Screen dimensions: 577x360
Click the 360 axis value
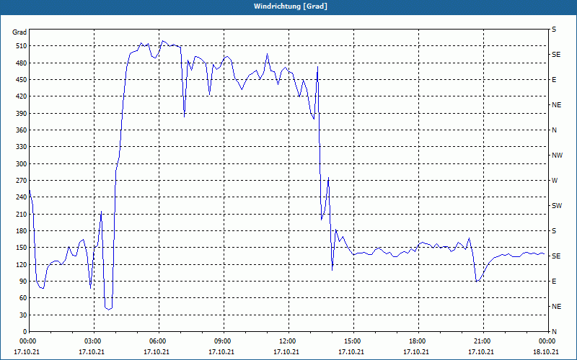pos(22,130)
